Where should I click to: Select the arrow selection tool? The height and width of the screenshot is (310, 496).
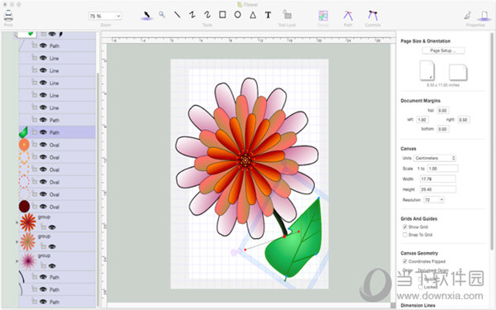coord(147,15)
